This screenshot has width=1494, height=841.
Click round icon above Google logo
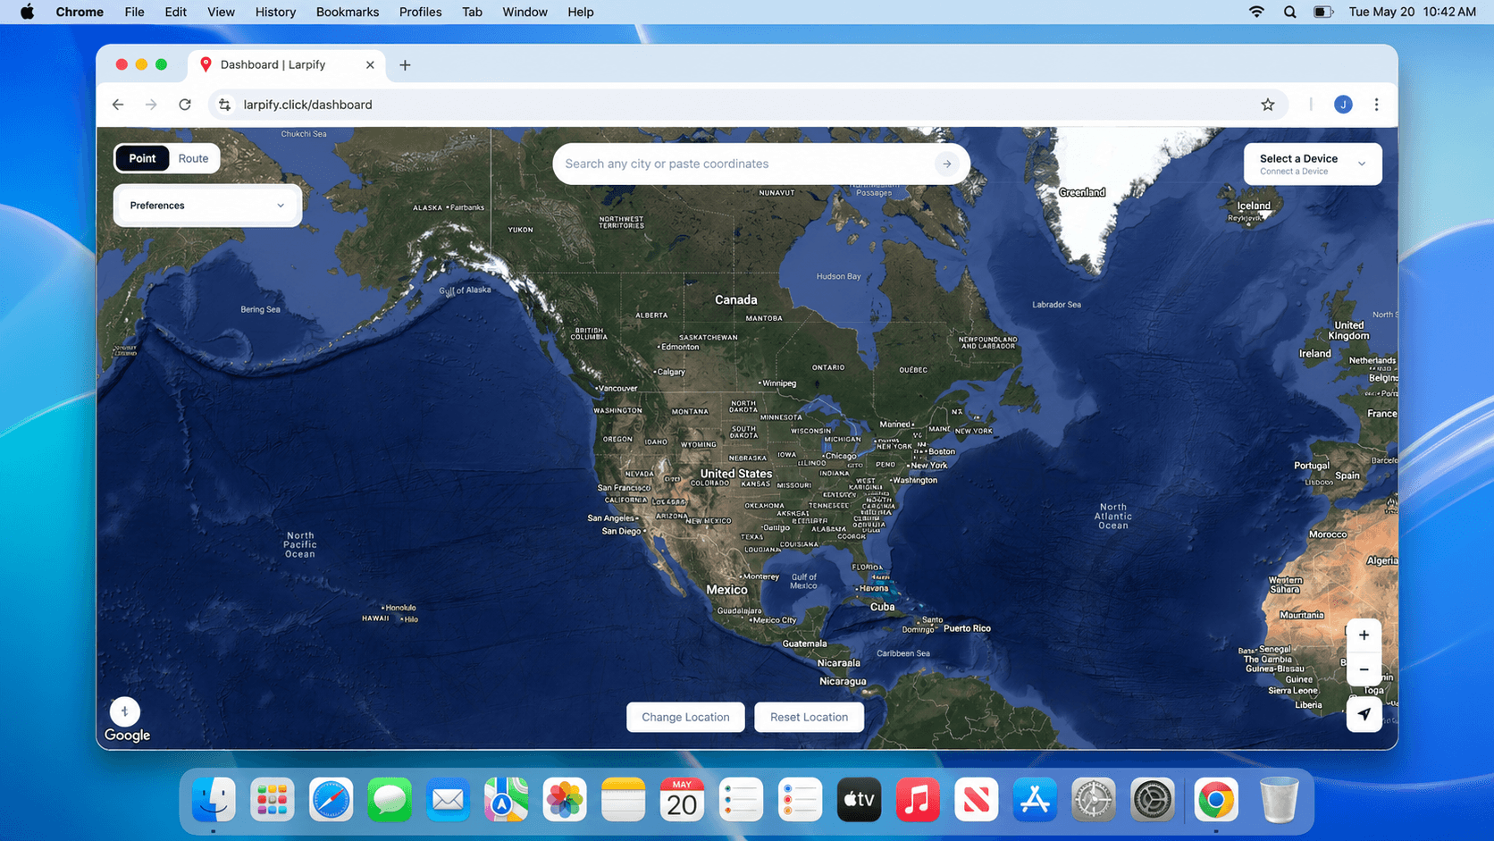pyautogui.click(x=125, y=711)
